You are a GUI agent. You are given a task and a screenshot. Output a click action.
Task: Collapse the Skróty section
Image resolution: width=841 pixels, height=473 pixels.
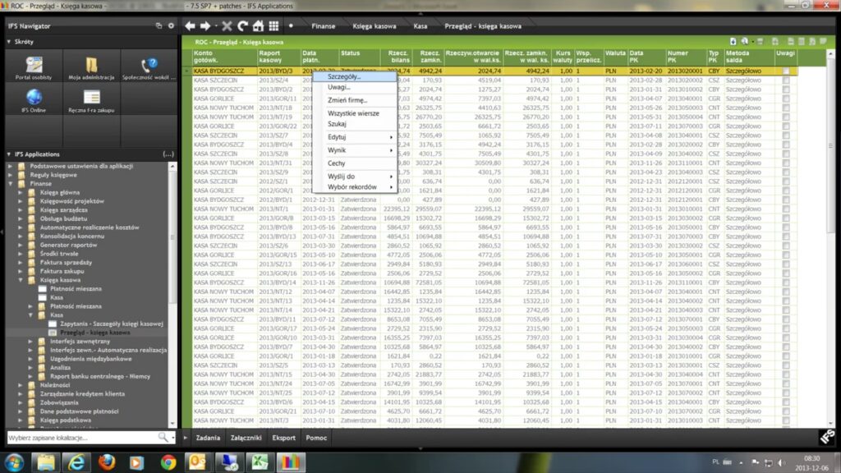(x=9, y=41)
